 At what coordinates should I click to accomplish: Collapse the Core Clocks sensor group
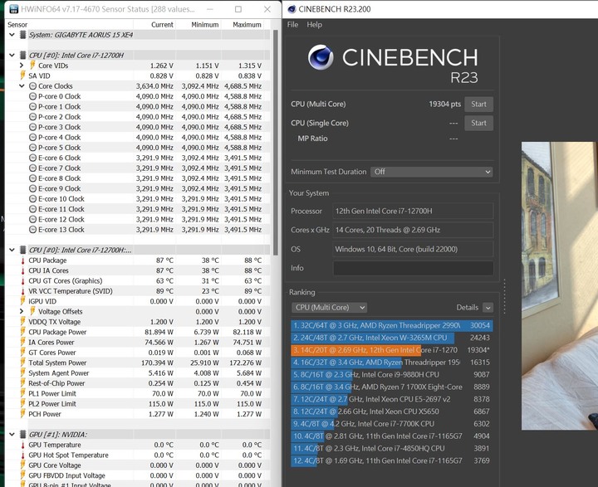(22, 86)
